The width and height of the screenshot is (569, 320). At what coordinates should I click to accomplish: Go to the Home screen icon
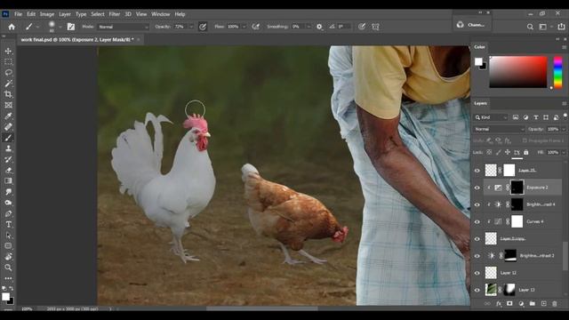tap(12, 27)
